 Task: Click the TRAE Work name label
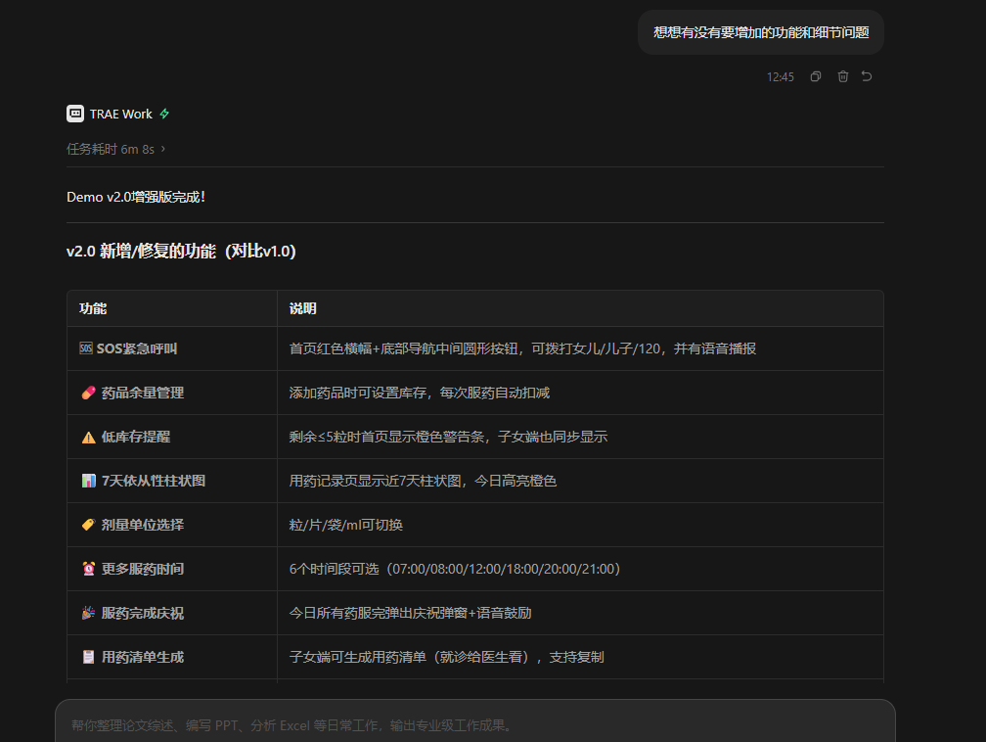pyautogui.click(x=120, y=114)
